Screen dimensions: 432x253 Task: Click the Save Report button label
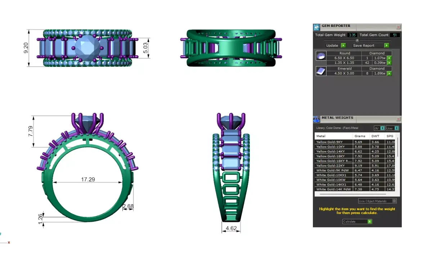point(364,46)
